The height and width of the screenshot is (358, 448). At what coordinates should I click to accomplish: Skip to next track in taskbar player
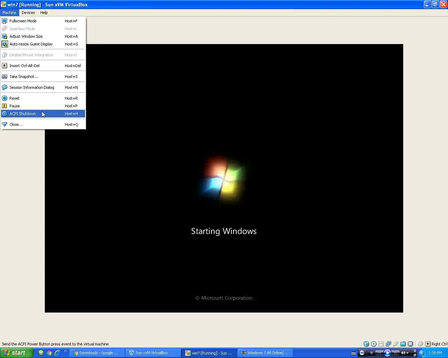click(395, 353)
